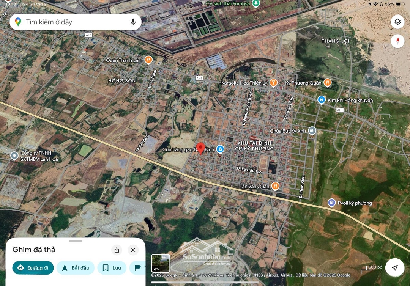Tap the Đường đi directions button
The width and height of the screenshot is (410, 286).
tap(33, 268)
